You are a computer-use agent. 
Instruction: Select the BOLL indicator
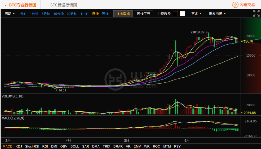point(75,146)
